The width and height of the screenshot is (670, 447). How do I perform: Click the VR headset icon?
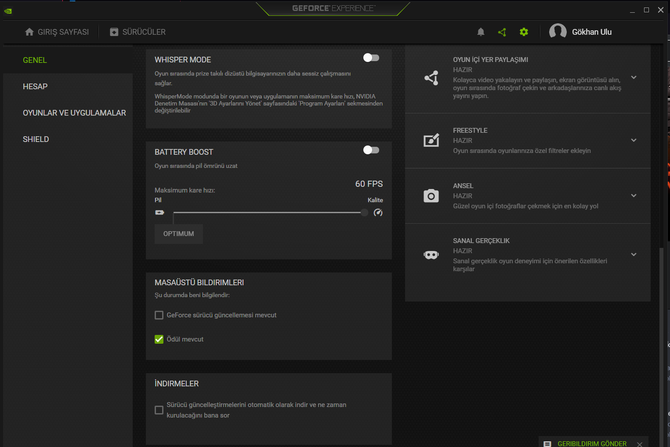[431, 255]
